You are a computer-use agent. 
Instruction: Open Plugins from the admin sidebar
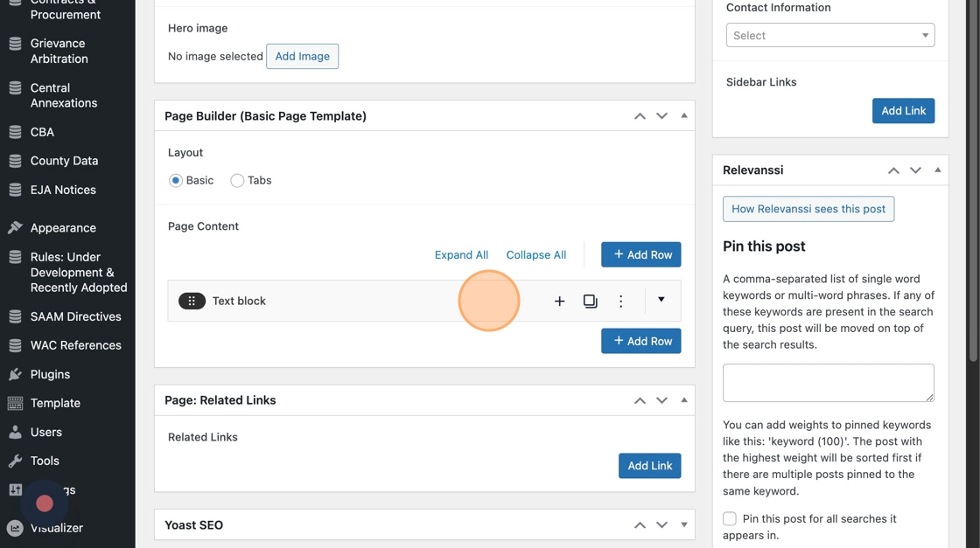(x=50, y=374)
